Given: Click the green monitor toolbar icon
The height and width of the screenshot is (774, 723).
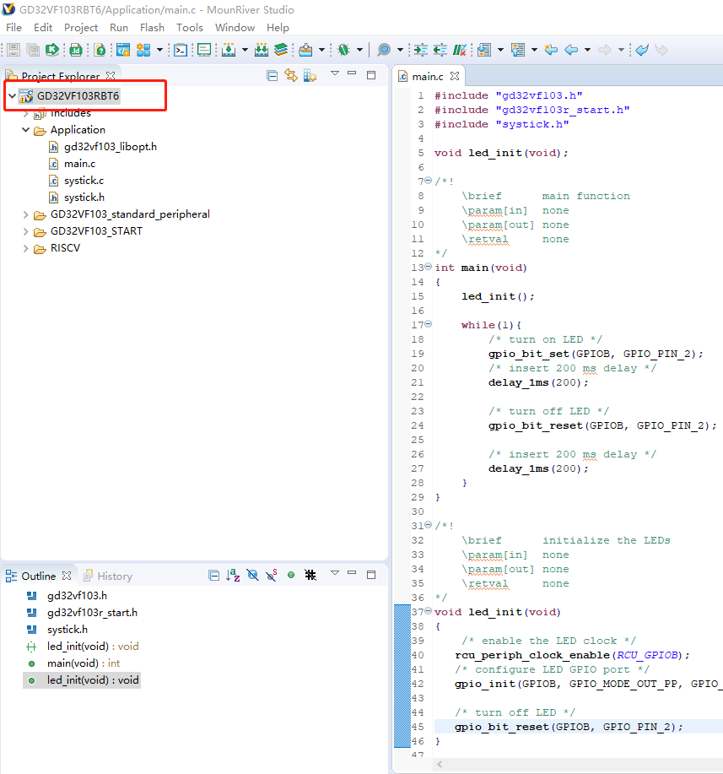Looking at the screenshot, I should [204, 50].
